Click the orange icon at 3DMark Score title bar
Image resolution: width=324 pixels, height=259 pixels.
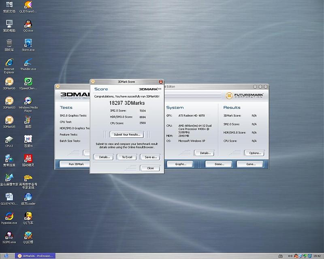[93, 82]
